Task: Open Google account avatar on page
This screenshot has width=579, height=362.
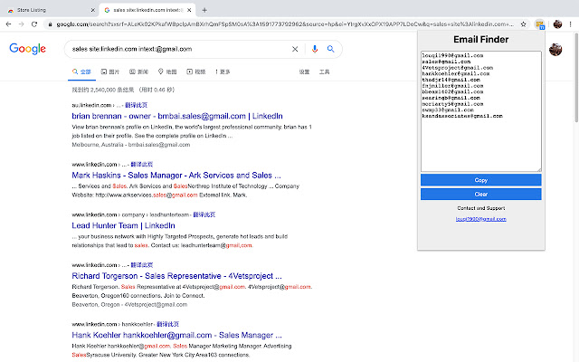Action: click(555, 50)
